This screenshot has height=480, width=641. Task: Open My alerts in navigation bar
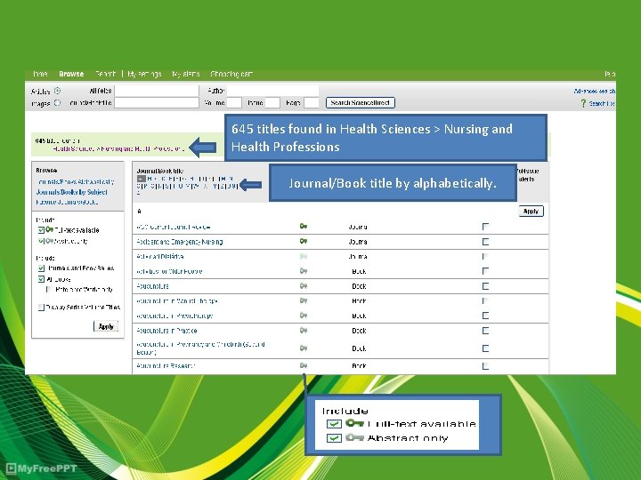(185, 74)
